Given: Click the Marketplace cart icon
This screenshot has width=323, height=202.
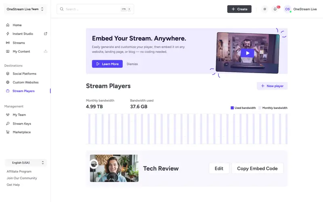Looking at the screenshot, I should (8, 132).
